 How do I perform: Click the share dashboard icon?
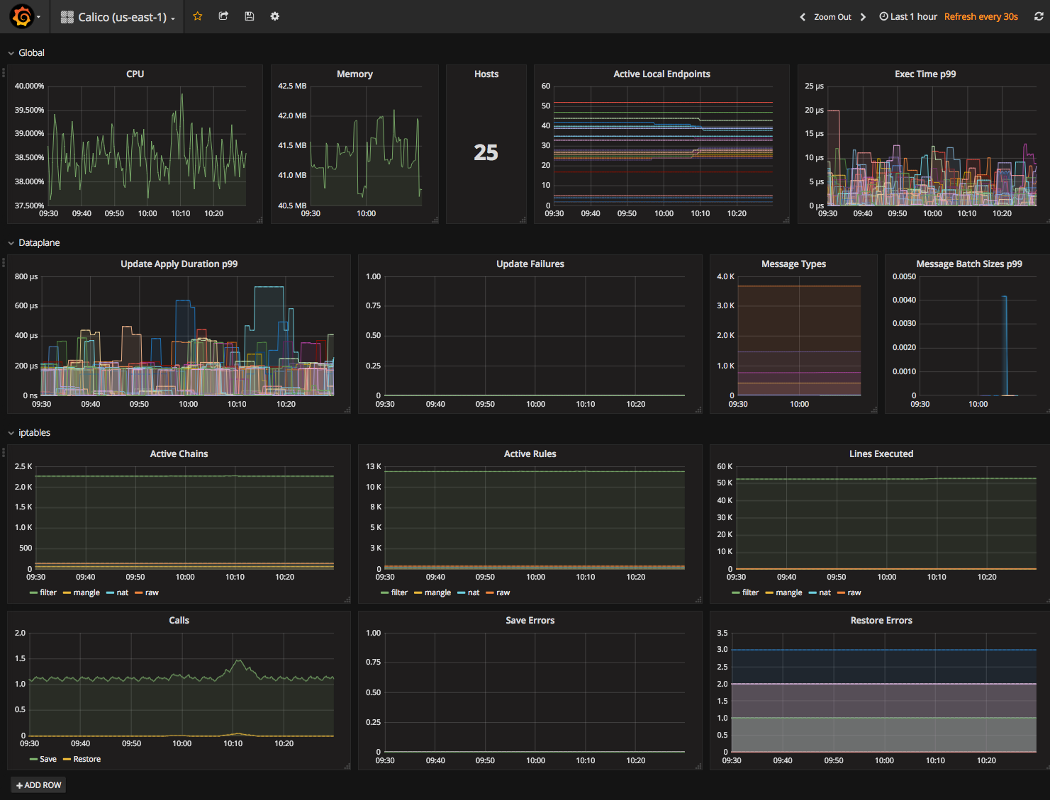(223, 16)
